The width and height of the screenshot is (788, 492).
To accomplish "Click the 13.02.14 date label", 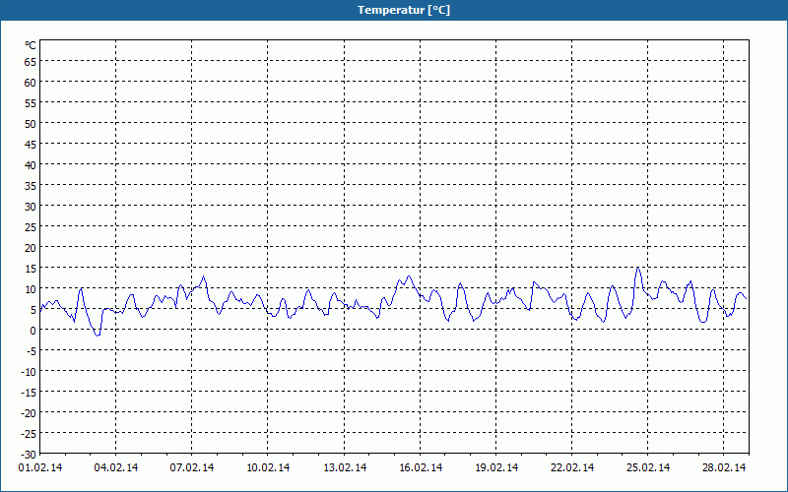I will point(345,468).
